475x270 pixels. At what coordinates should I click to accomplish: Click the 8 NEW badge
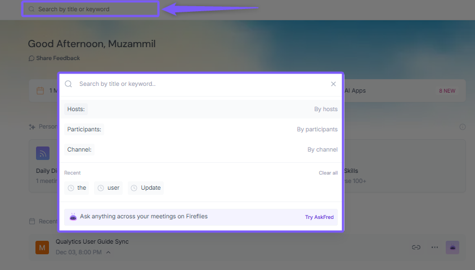coord(447,91)
